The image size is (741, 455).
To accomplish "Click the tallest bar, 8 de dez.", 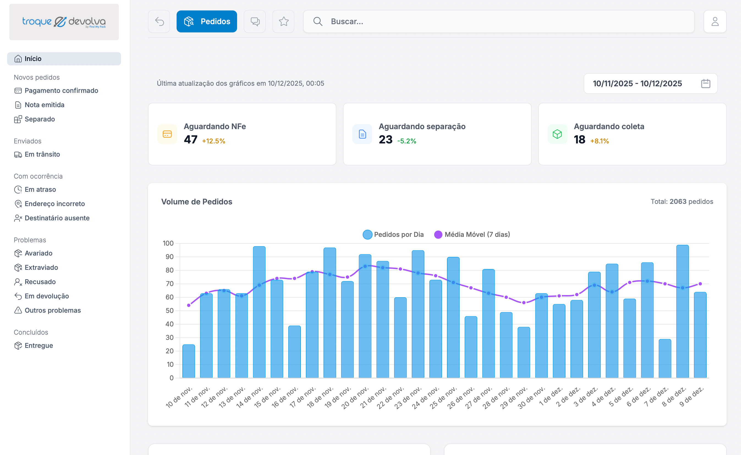I will pos(682,312).
